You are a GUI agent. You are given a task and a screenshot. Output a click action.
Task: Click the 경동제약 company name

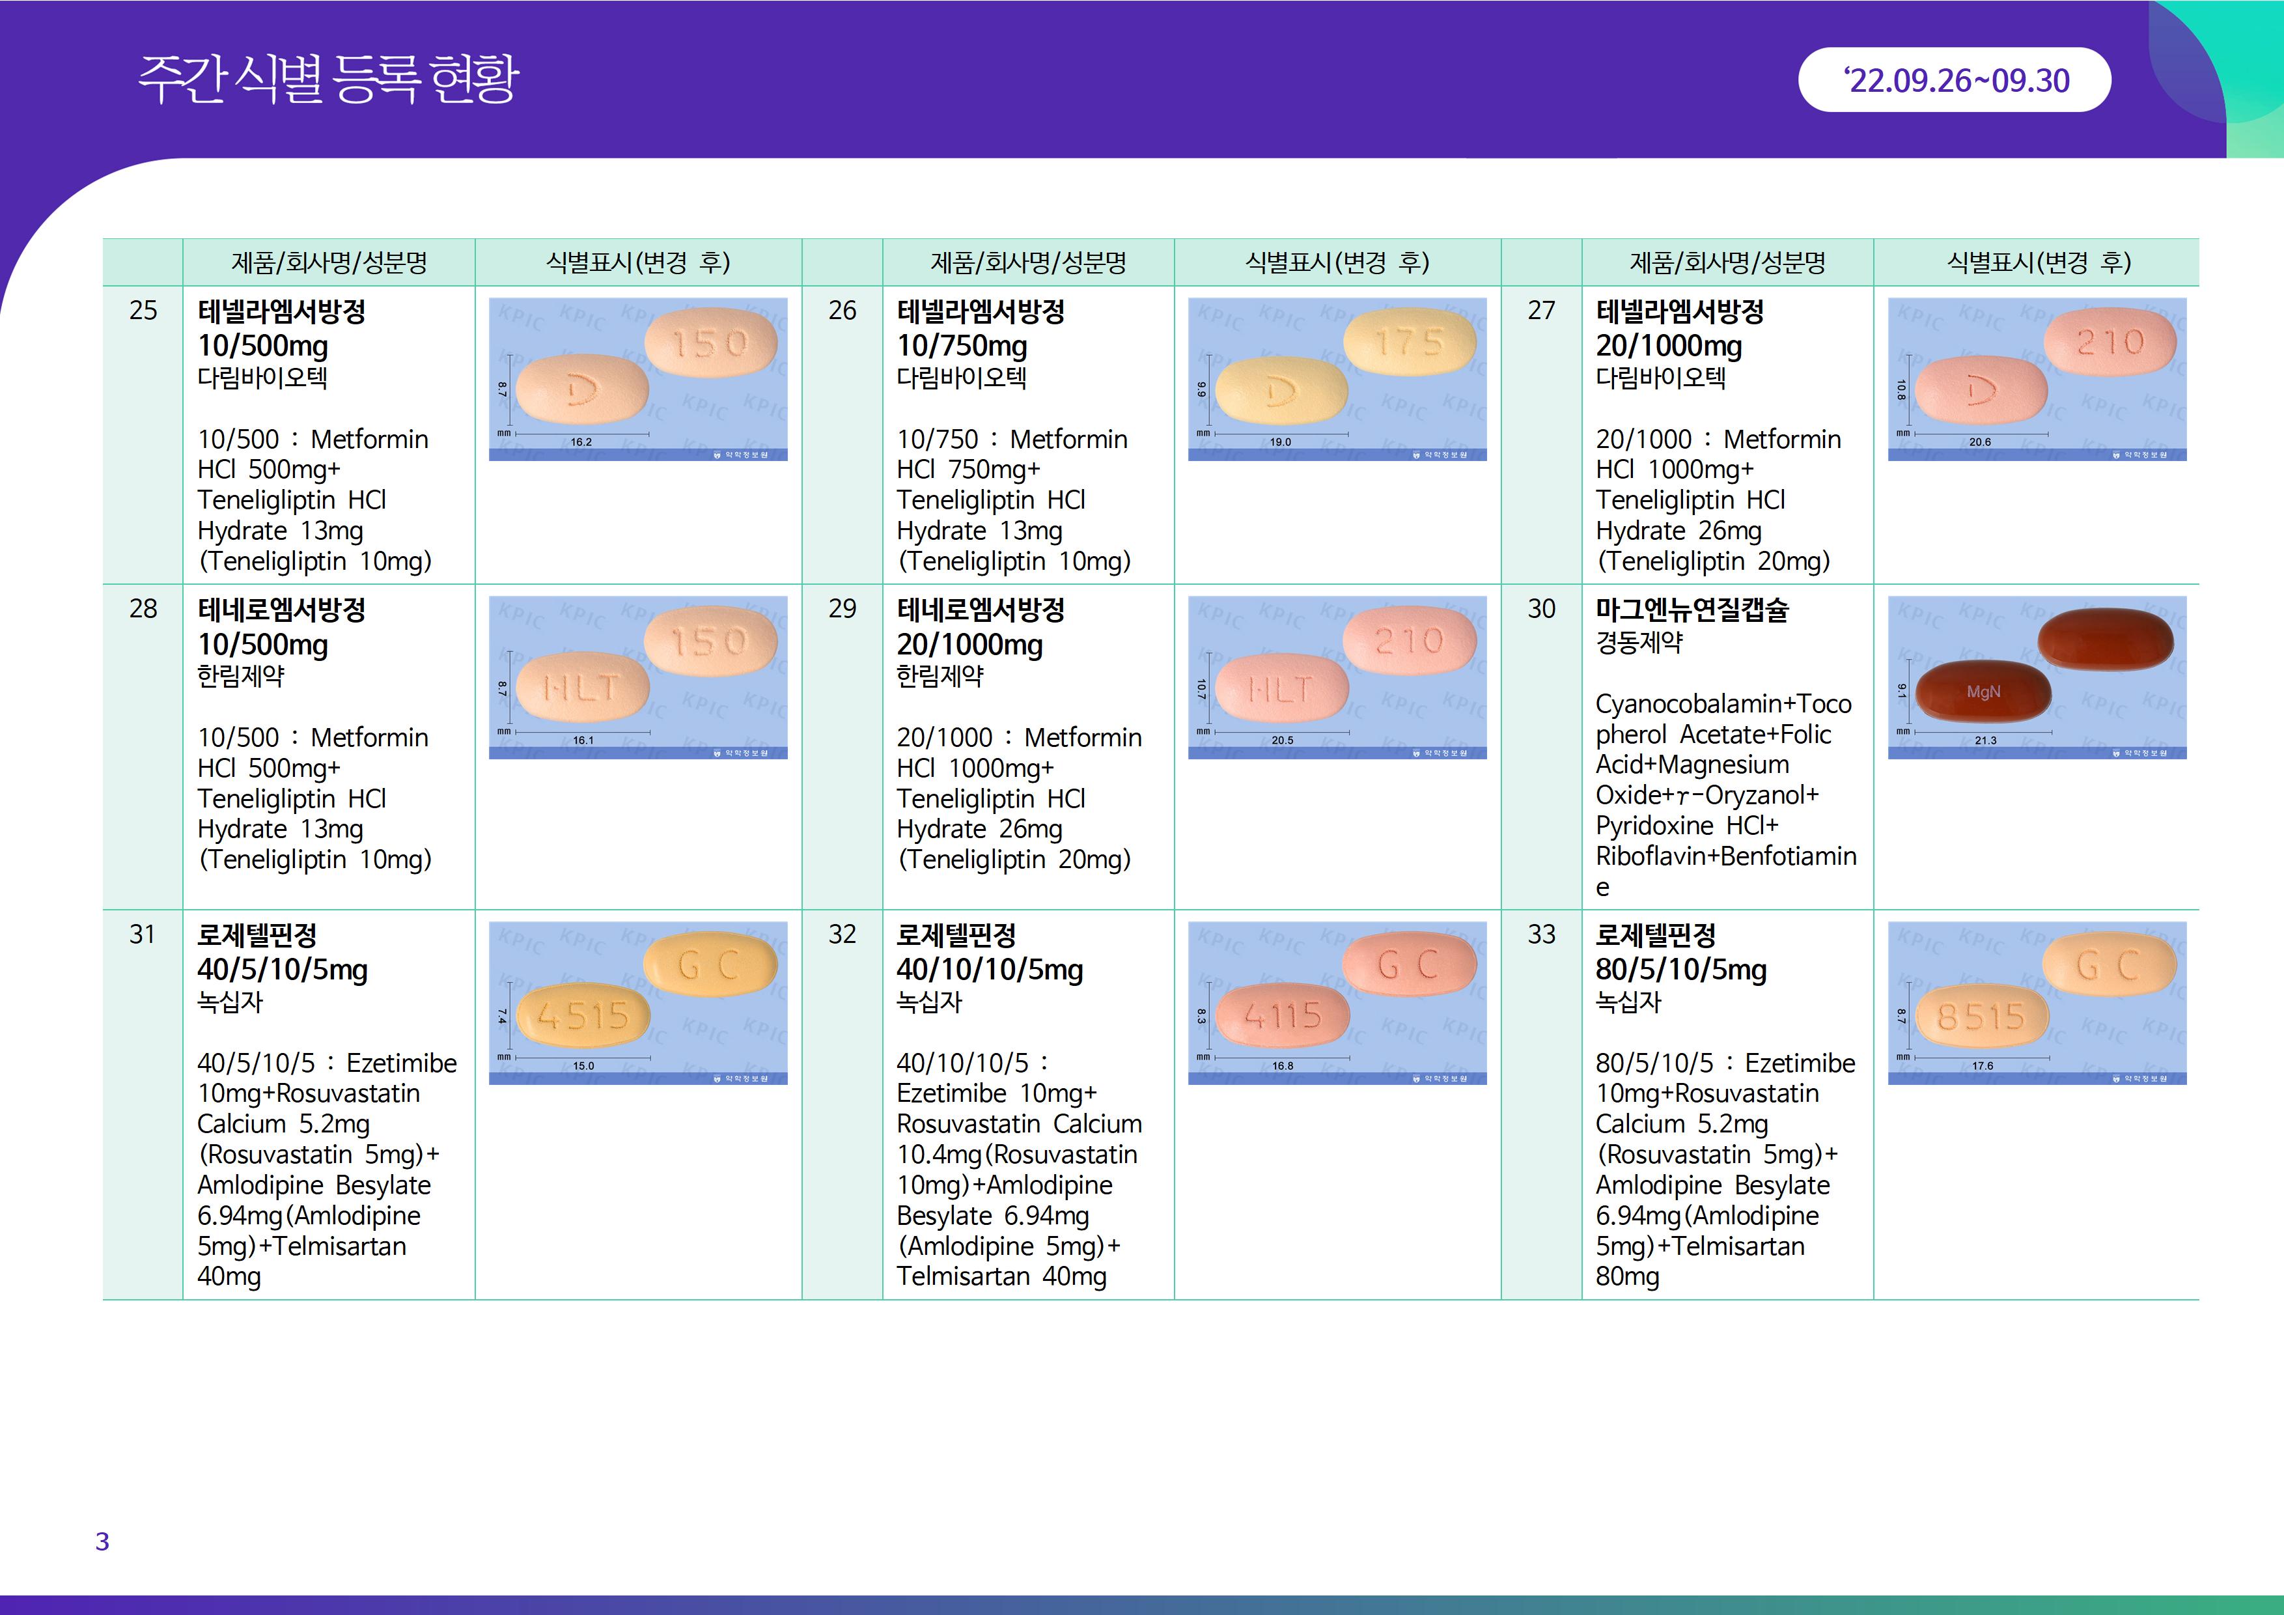pos(1638,643)
